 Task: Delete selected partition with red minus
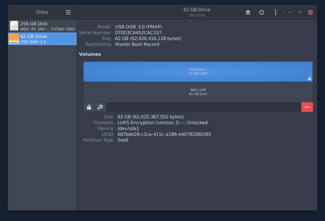coord(307,107)
